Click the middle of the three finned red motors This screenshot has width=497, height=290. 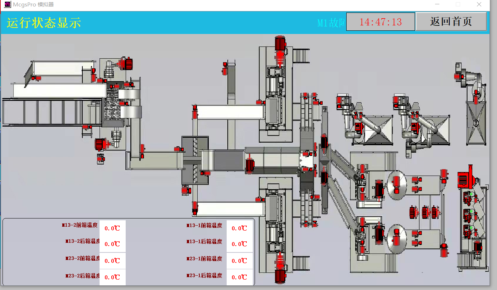pos(425,212)
